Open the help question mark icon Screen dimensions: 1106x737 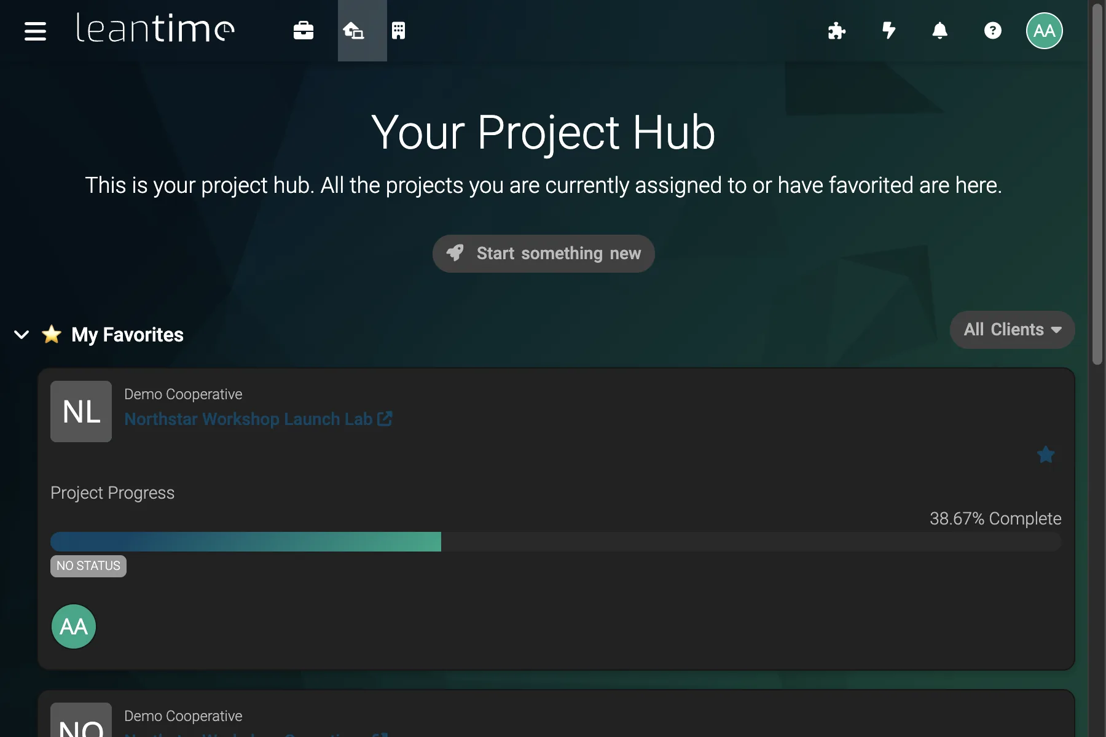pos(992,31)
